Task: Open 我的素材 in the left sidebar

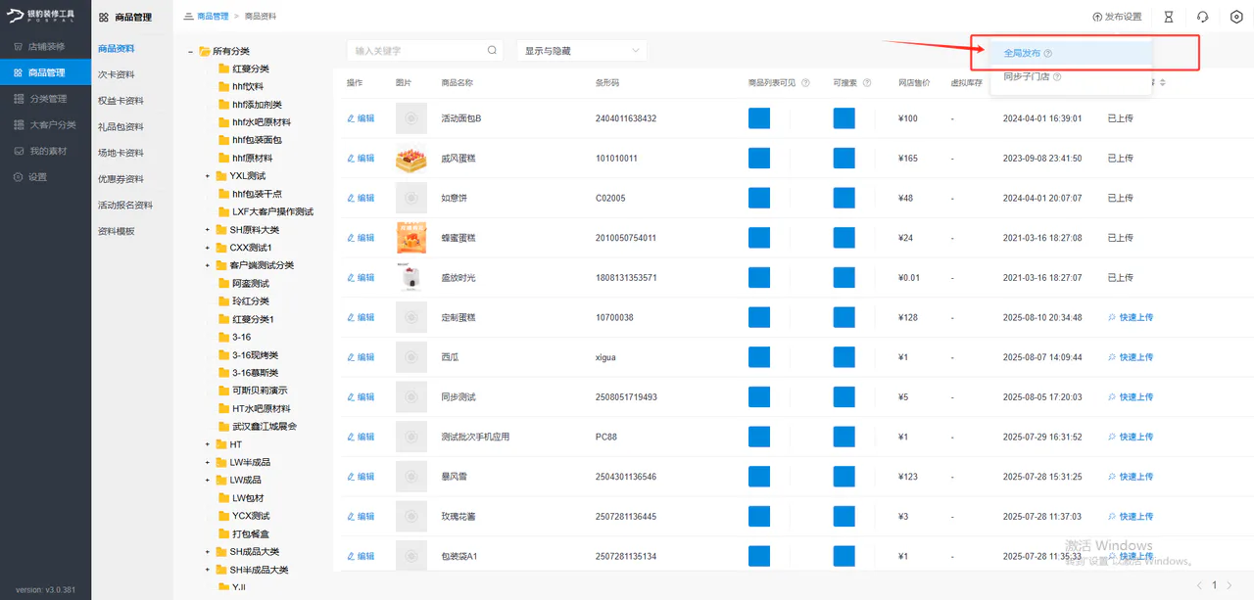Action: click(x=45, y=151)
